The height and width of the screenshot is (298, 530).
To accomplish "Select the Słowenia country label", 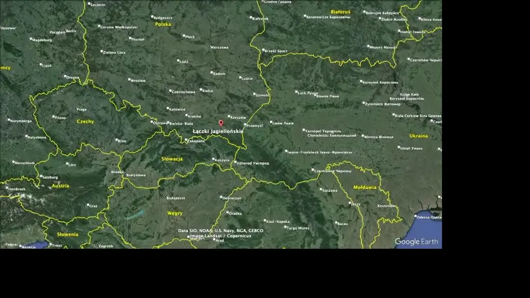I will tap(68, 234).
